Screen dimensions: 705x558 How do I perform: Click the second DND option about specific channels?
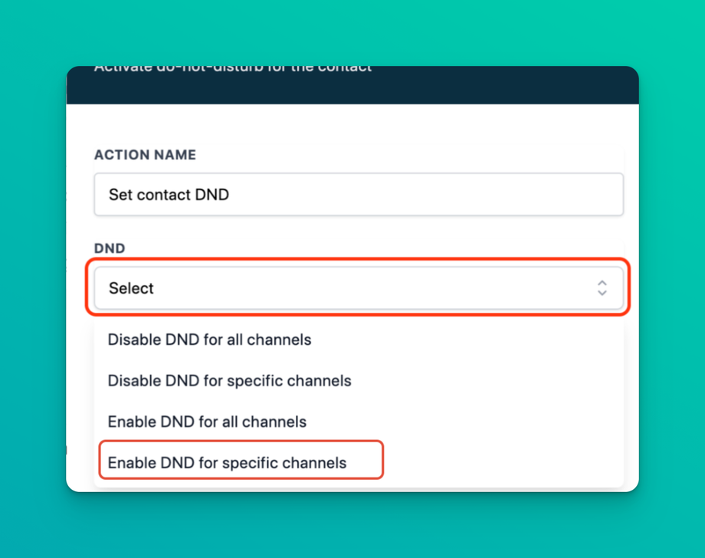pyautogui.click(x=229, y=381)
